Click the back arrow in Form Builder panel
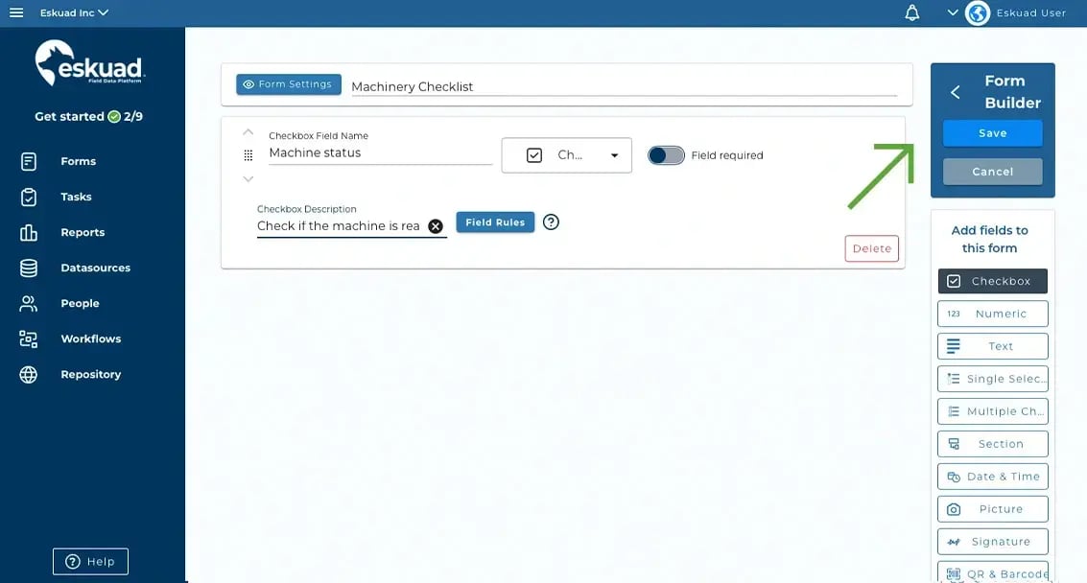Viewport: 1087px width, 583px height. (956, 92)
